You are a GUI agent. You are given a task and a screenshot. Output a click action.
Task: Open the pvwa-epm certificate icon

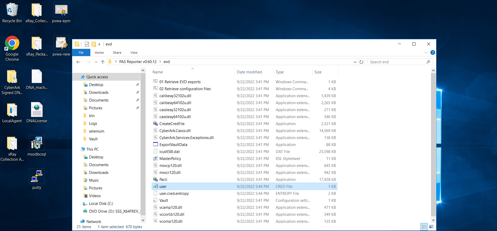[61, 13]
